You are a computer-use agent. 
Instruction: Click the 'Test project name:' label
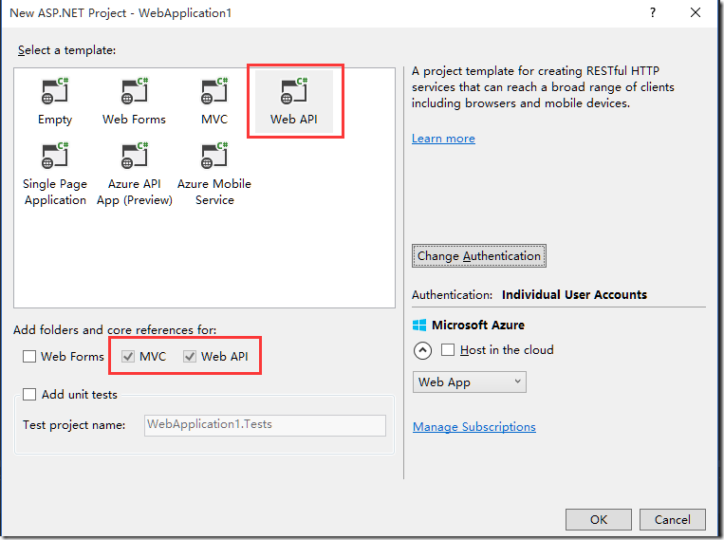pos(74,425)
